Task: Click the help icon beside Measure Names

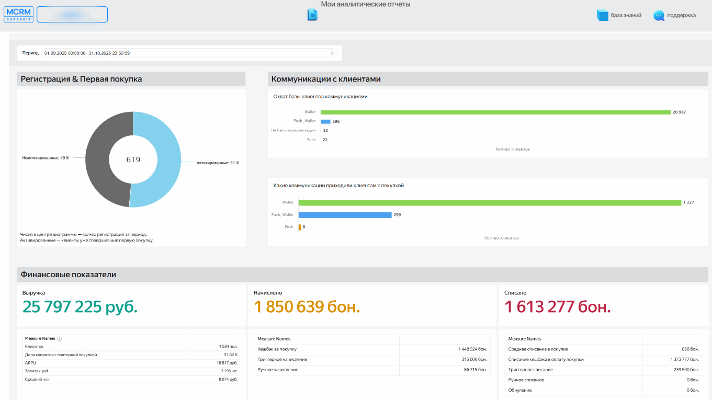Action: click(x=59, y=339)
